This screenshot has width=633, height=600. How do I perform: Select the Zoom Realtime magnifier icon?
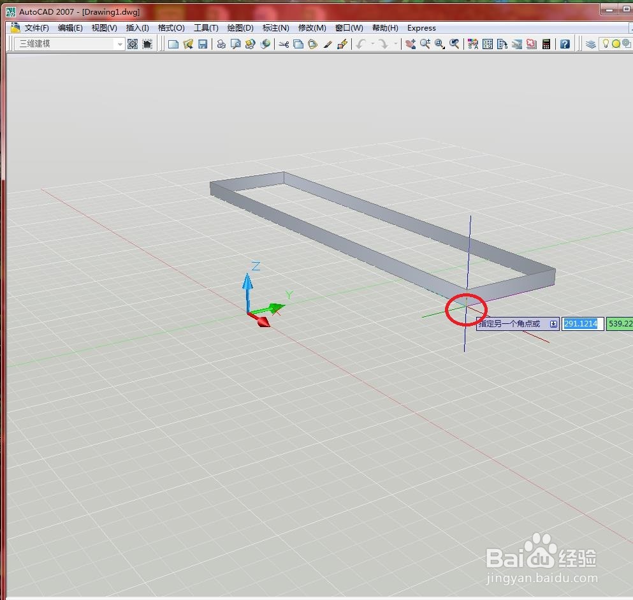425,44
